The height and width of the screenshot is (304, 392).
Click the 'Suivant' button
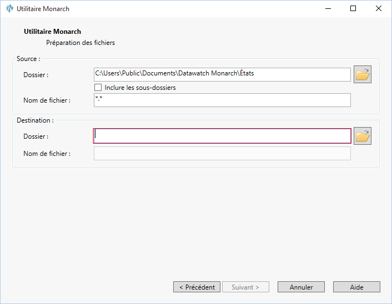(245, 287)
